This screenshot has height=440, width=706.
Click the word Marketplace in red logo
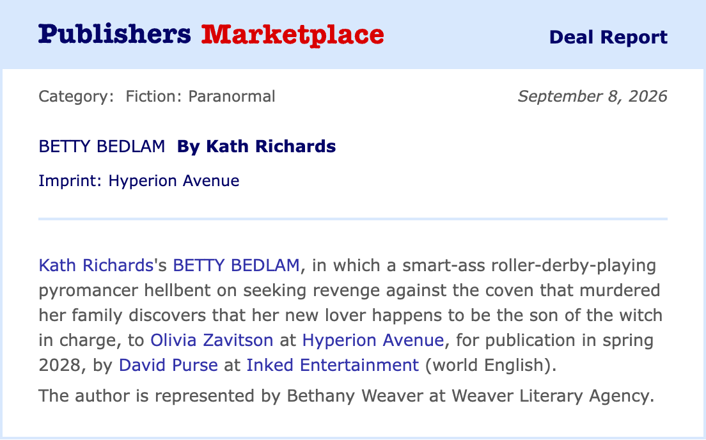point(293,35)
